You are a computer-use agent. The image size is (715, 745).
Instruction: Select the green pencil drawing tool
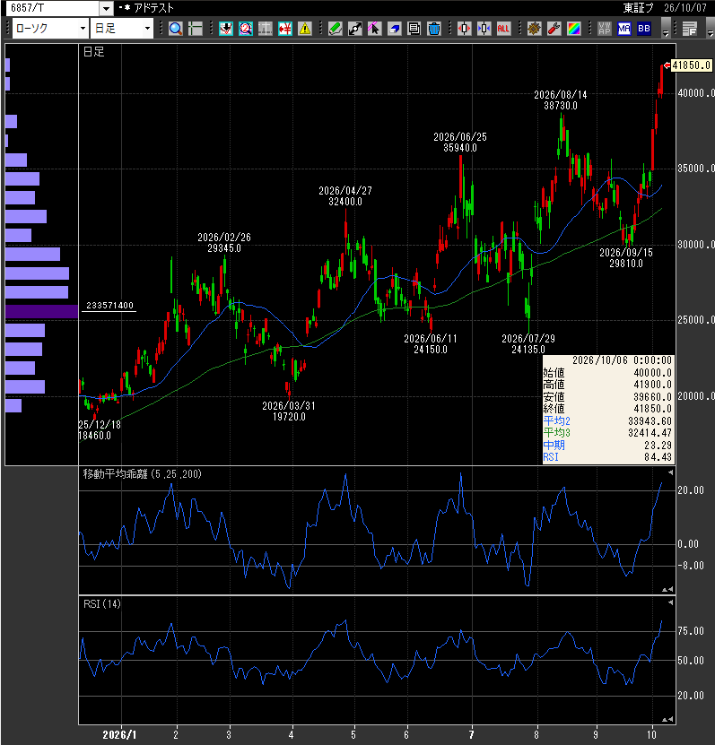click(x=336, y=29)
